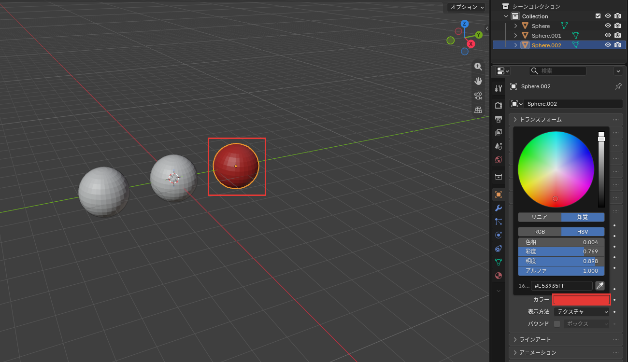Open the Scene properties tab
This screenshot has height=362, width=628.
pyautogui.click(x=499, y=146)
